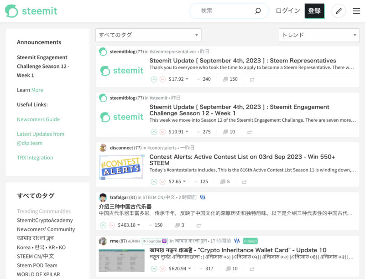Open the Newcomers Guide link
The height and width of the screenshot is (279, 365).
38,119
